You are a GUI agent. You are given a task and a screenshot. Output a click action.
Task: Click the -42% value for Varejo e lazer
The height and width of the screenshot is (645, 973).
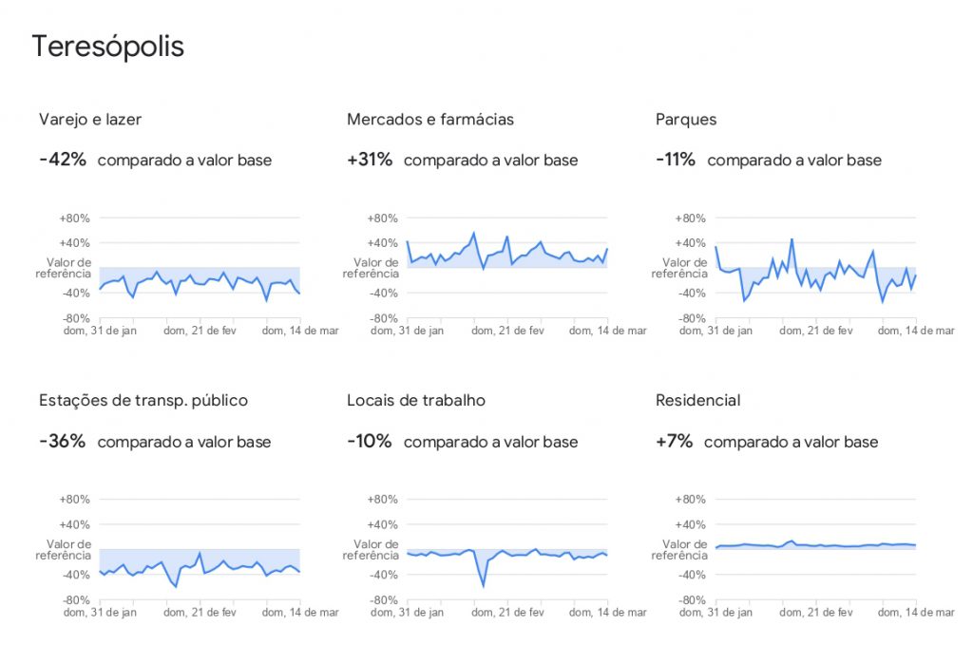coord(63,160)
